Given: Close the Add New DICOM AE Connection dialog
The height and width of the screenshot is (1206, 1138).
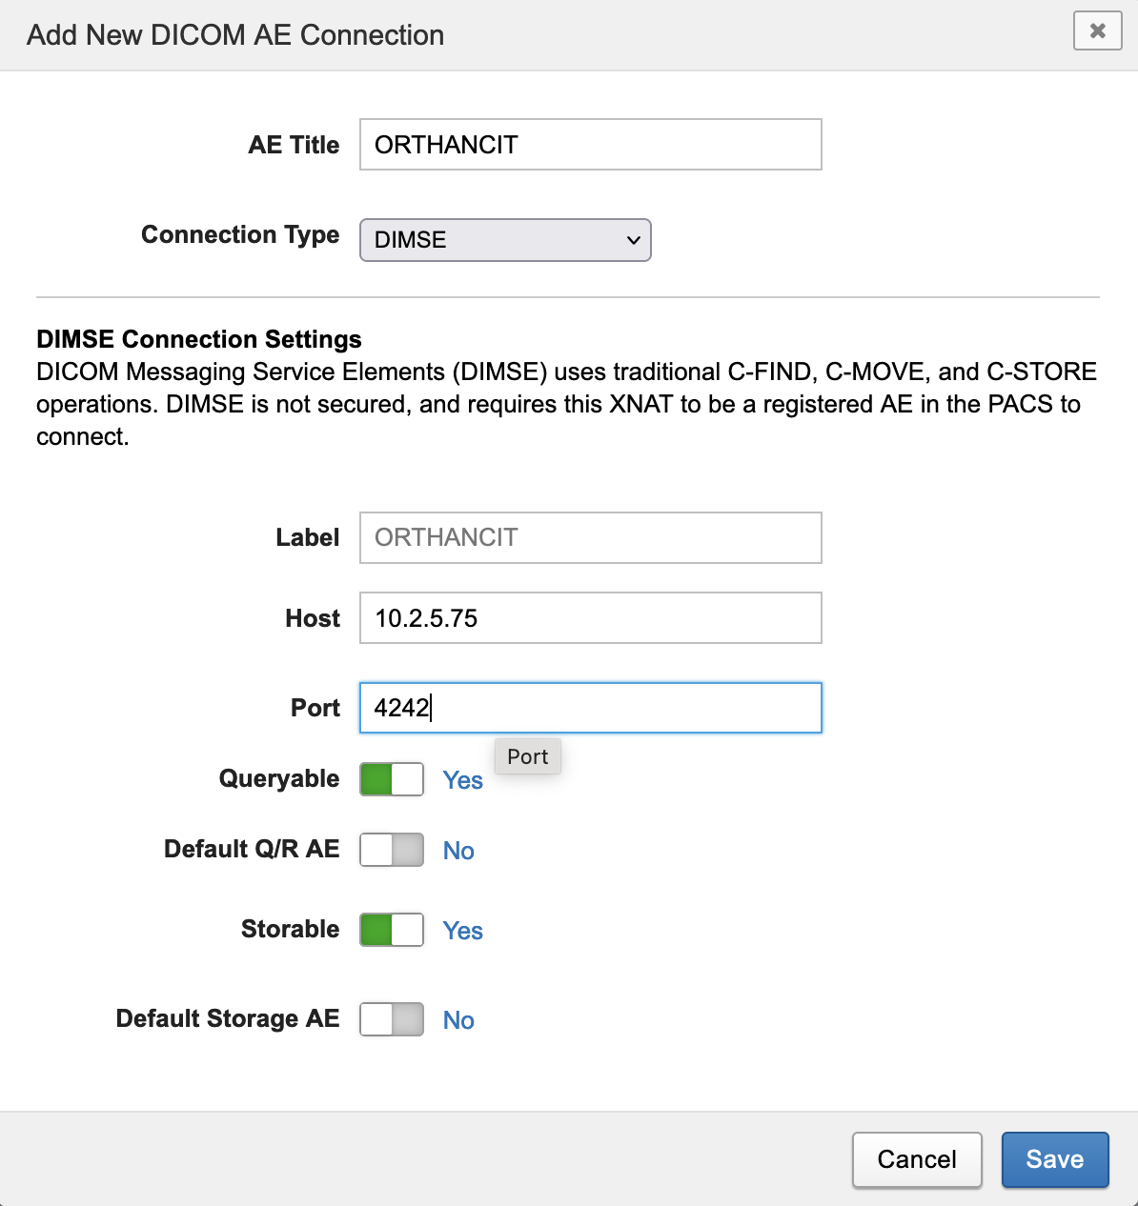Looking at the screenshot, I should 1097,31.
